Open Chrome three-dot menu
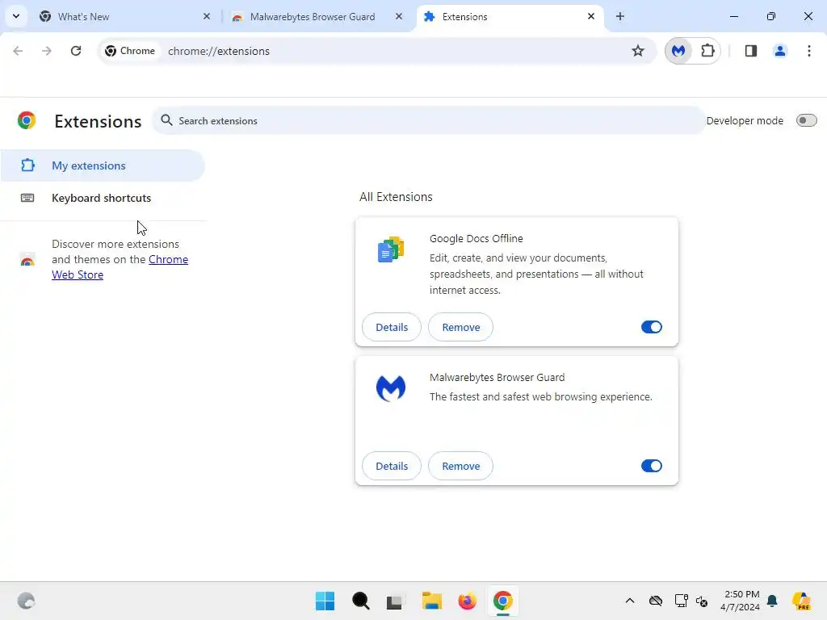Screen dimensions: 827x620 click(808, 51)
